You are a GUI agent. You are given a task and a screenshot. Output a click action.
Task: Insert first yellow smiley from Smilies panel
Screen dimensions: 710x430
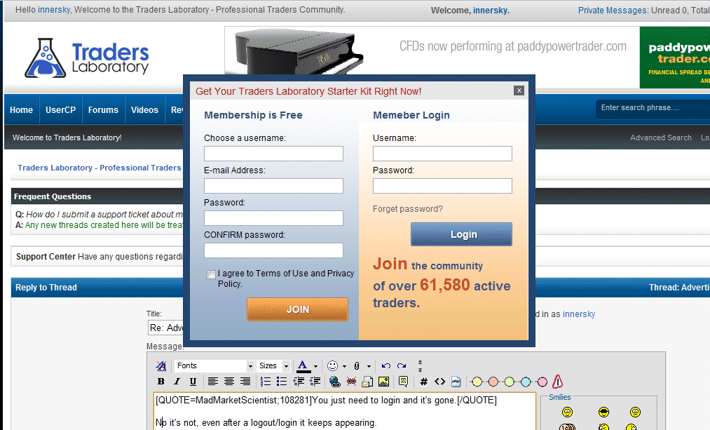tap(567, 412)
